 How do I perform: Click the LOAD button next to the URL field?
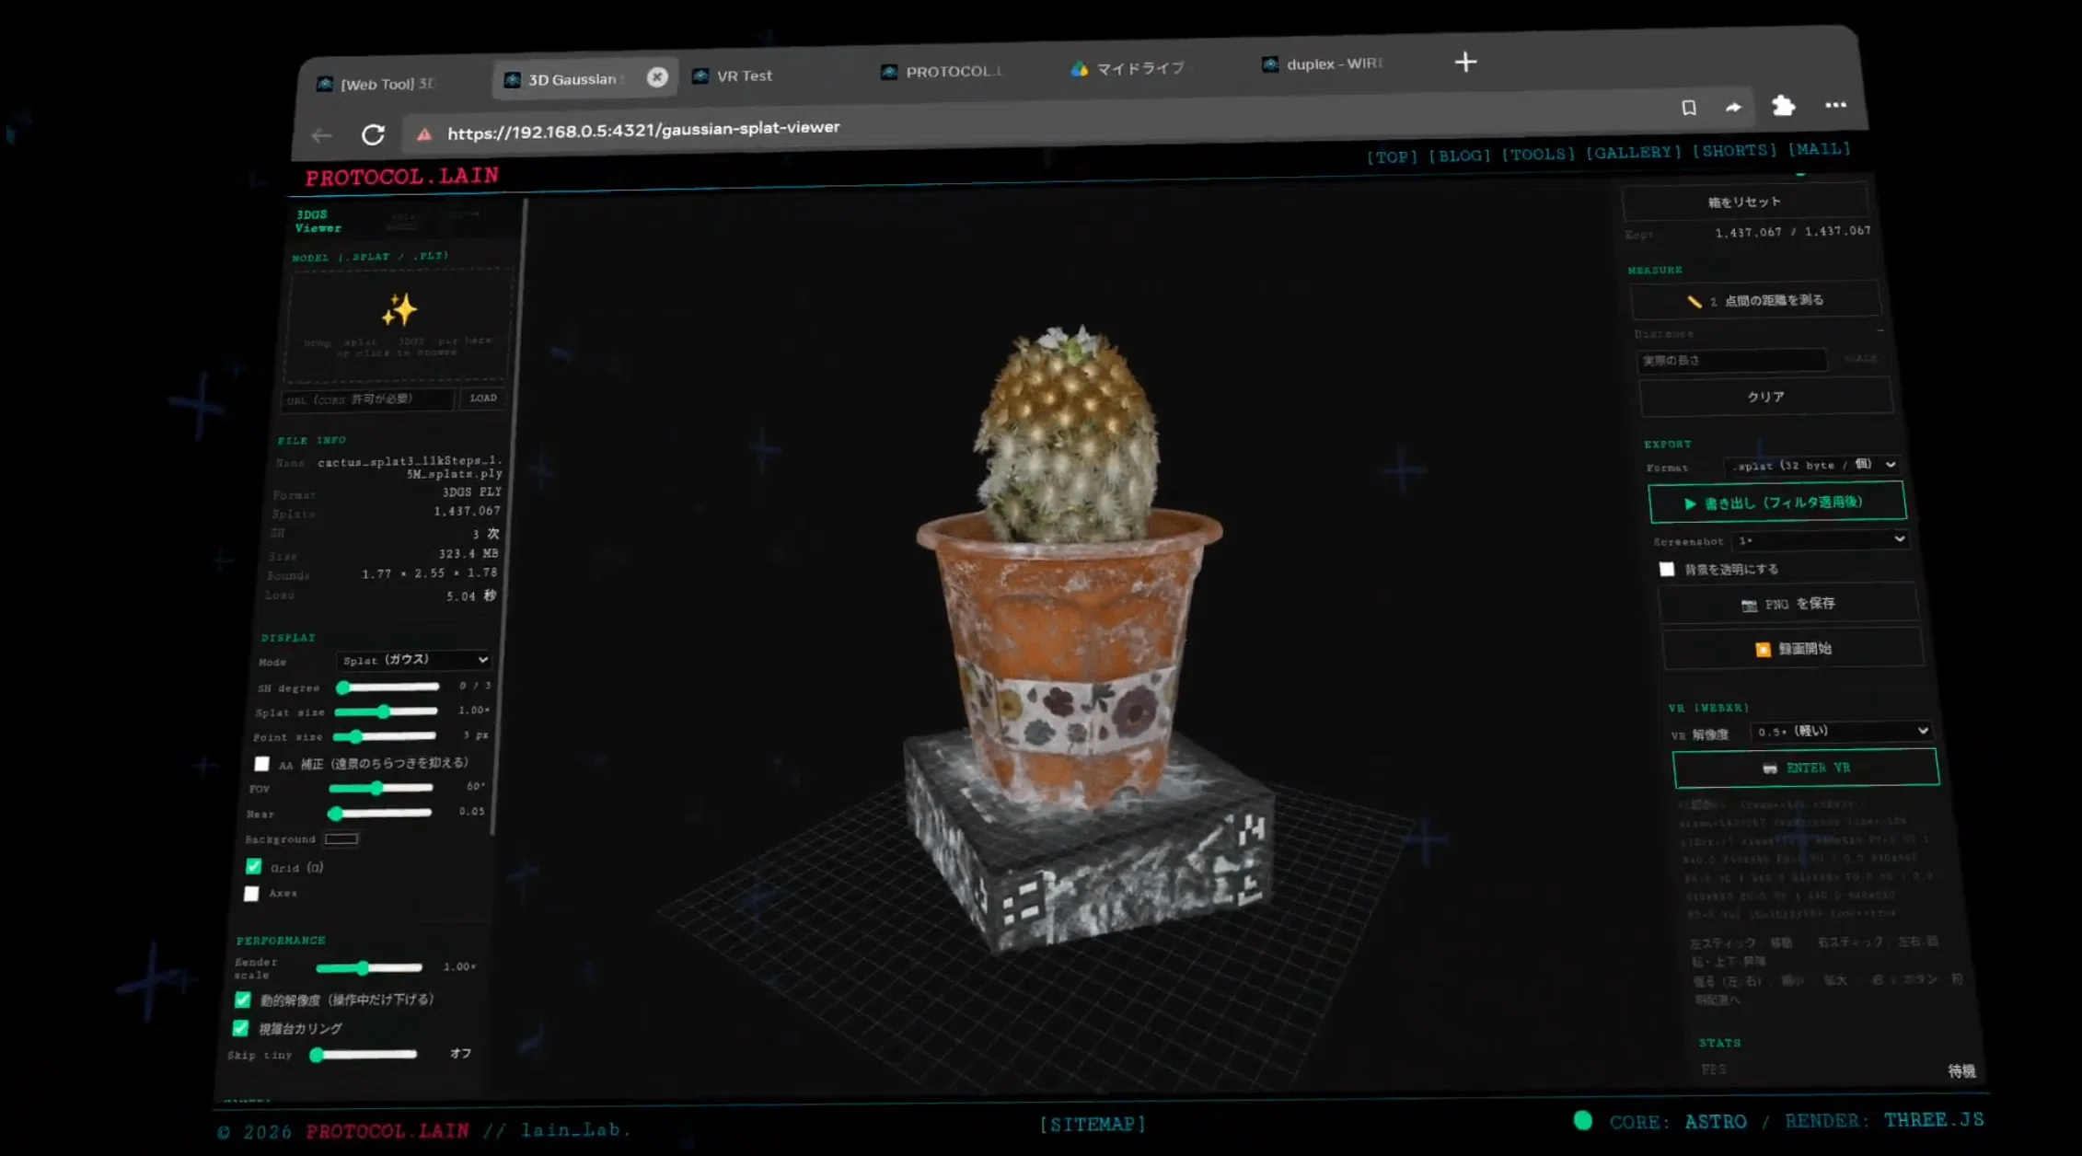point(483,399)
